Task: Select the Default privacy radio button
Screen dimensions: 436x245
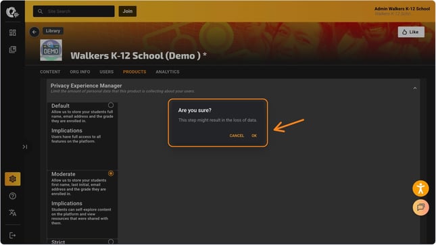Action: [111, 105]
